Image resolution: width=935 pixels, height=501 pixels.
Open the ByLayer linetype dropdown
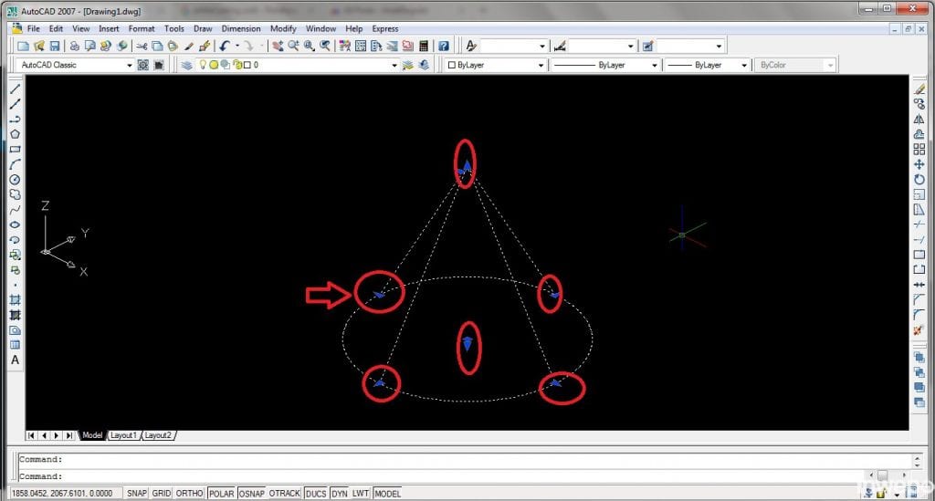pyautogui.click(x=604, y=65)
